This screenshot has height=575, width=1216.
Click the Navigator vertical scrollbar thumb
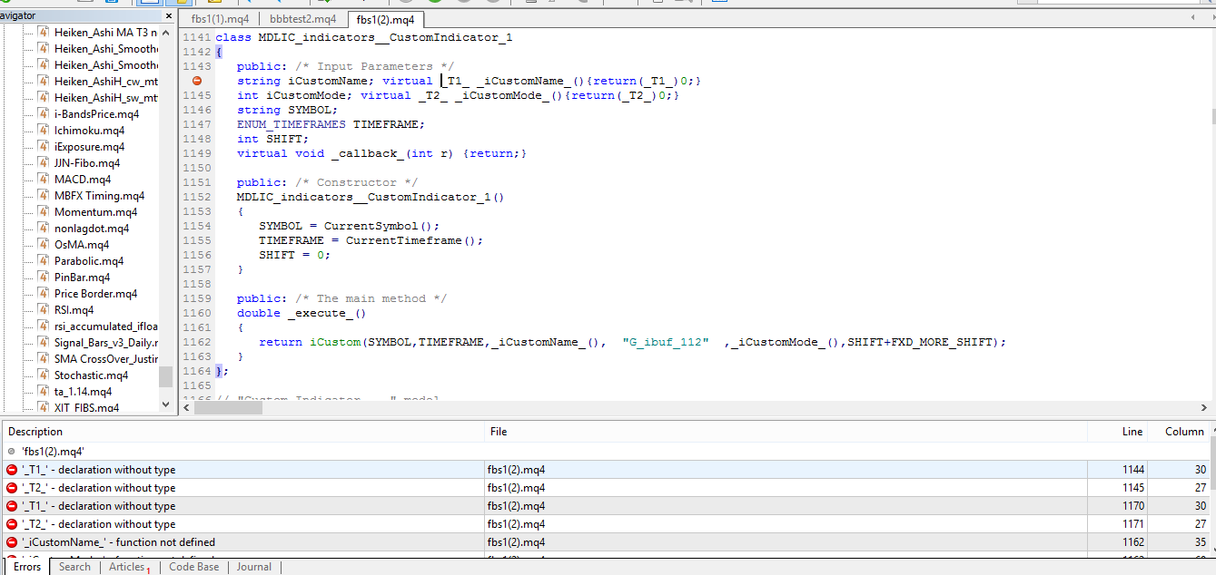click(x=165, y=376)
